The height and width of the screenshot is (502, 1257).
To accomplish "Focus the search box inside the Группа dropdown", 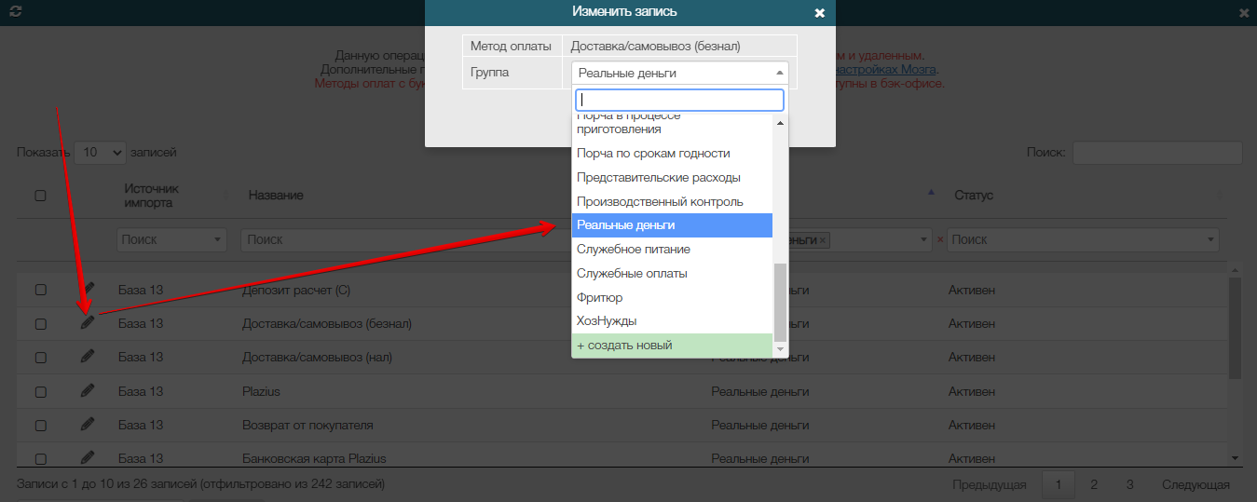I will (679, 100).
